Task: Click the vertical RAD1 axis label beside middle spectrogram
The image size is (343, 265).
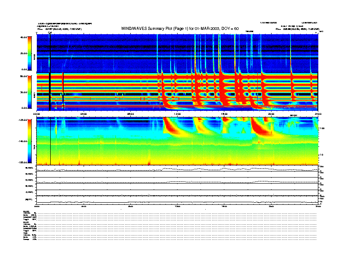Action: click(x=35, y=95)
